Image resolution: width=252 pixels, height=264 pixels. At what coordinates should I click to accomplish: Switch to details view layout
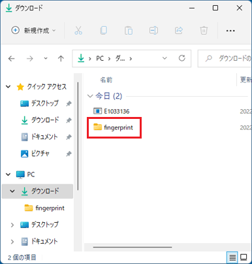(232, 257)
